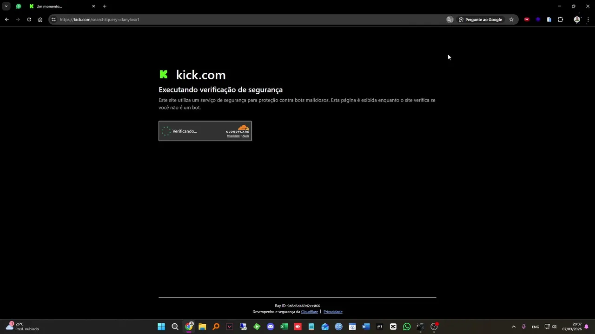Open the browser home page
The height and width of the screenshot is (334, 595).
tap(40, 19)
